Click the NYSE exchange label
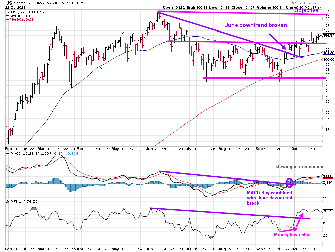 coord(82,3)
